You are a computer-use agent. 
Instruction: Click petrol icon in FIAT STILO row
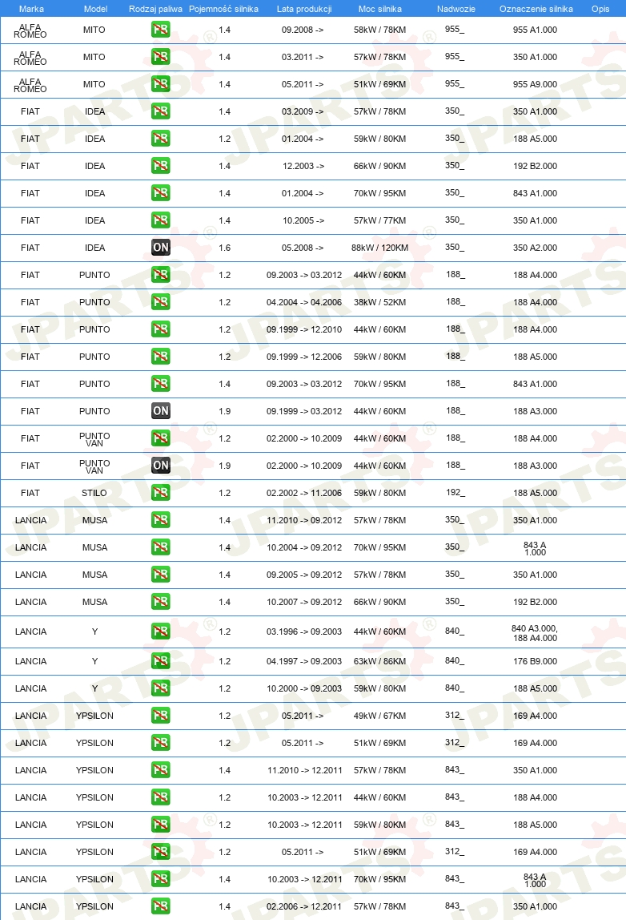(161, 493)
